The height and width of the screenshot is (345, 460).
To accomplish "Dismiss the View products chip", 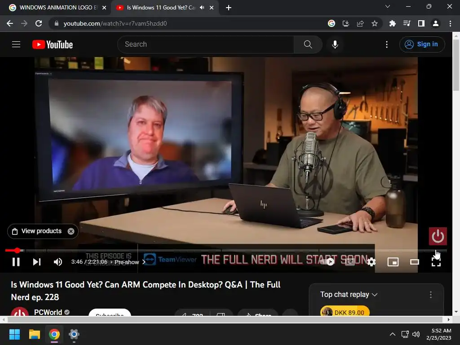I will [x=71, y=231].
